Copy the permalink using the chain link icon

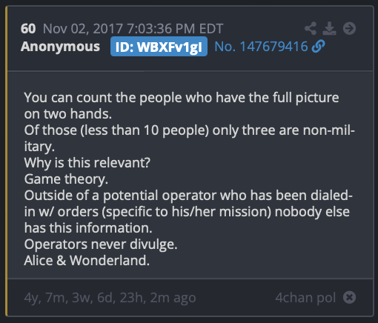[318, 47]
